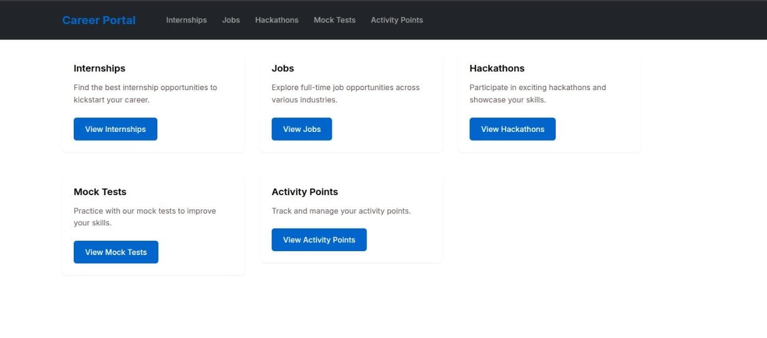Select Jobs in the top navigation bar
Screen dimensions: 767x338
pos(231,20)
